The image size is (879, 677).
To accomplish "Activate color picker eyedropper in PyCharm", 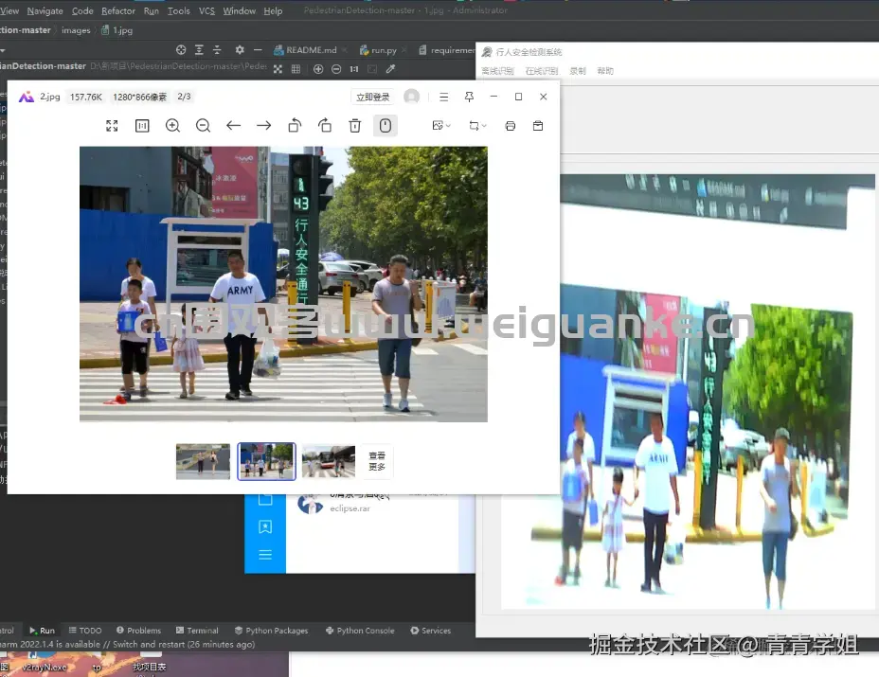I will click(391, 69).
